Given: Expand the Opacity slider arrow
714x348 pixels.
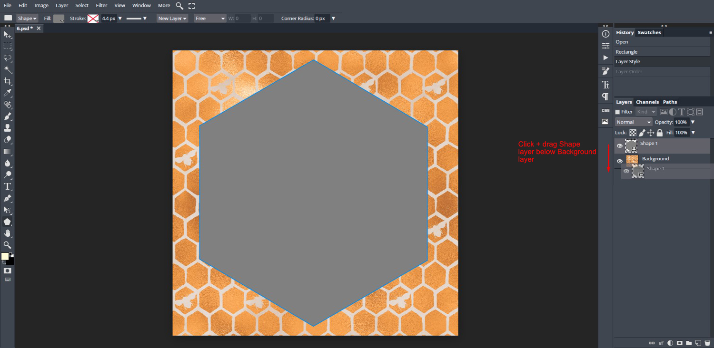Looking at the screenshot, I should tap(693, 122).
